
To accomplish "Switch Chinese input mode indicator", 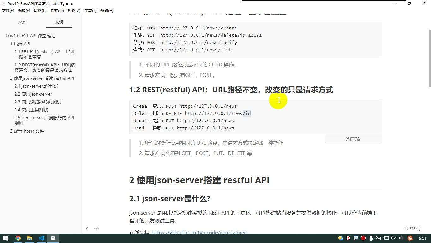I will [401, 238].
